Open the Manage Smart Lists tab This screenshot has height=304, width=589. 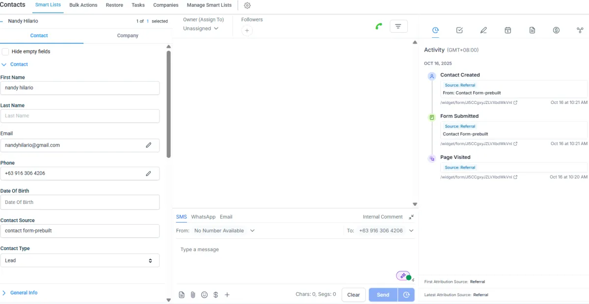[x=209, y=5]
